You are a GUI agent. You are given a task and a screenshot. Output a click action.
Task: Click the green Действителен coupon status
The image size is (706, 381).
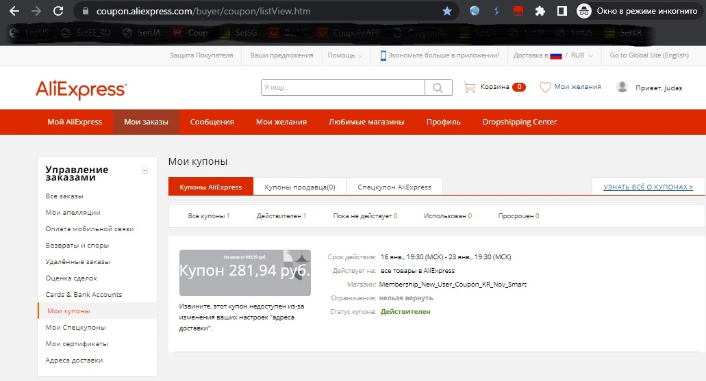(405, 312)
